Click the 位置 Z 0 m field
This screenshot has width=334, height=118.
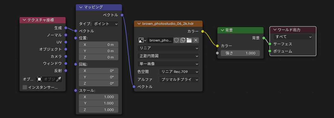(x=99, y=57)
